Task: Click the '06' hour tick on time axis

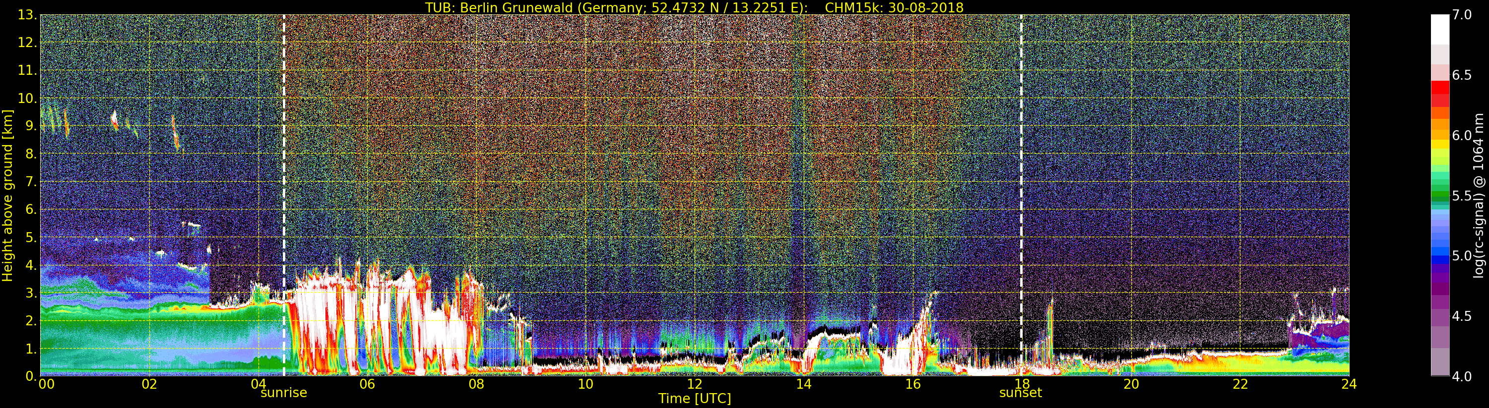Action: (x=367, y=384)
